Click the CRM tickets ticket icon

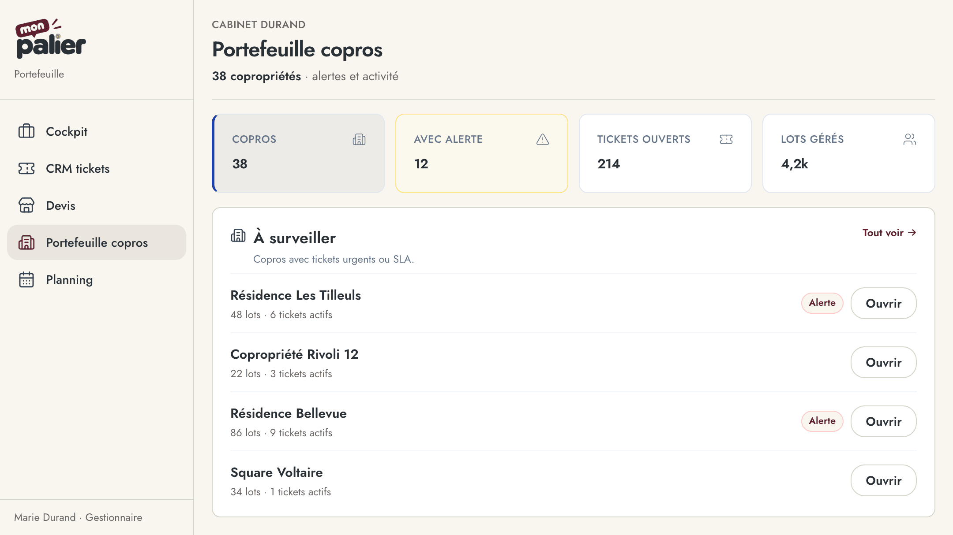coord(26,168)
